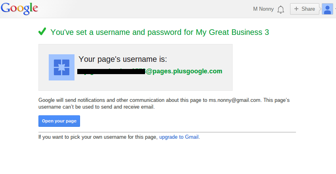Click the "pick your own username" sentence
The height and width of the screenshot is (174, 336).
[x=98, y=137]
